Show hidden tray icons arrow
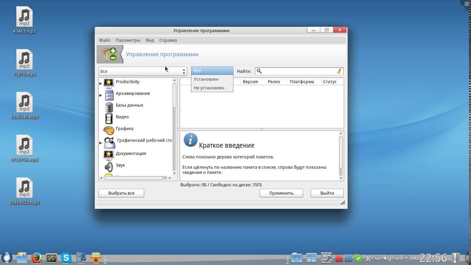The height and width of the screenshot is (265, 471). [x=415, y=258]
